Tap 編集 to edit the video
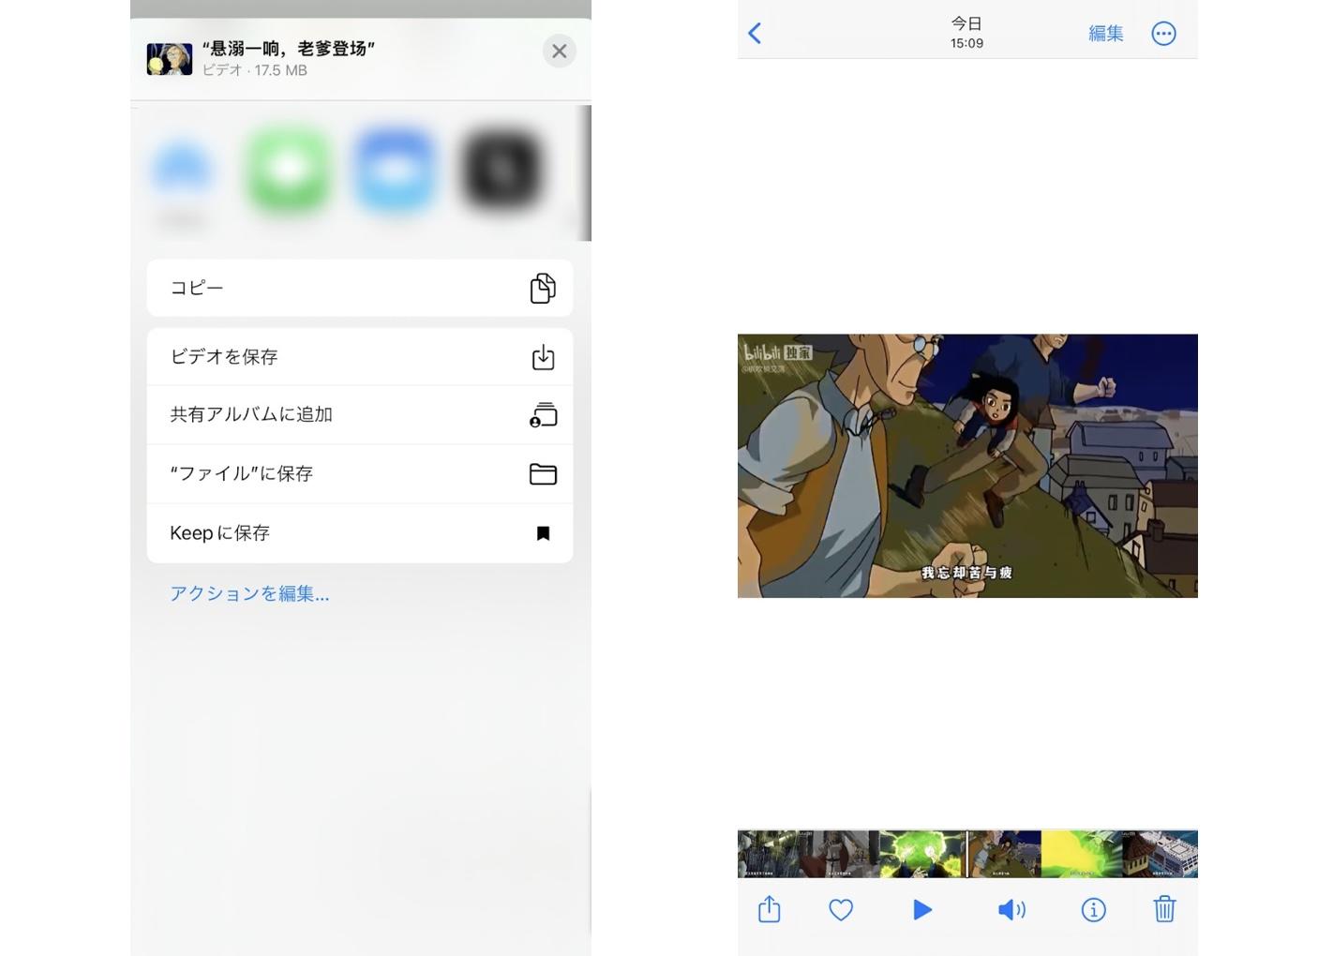 [x=1105, y=34]
